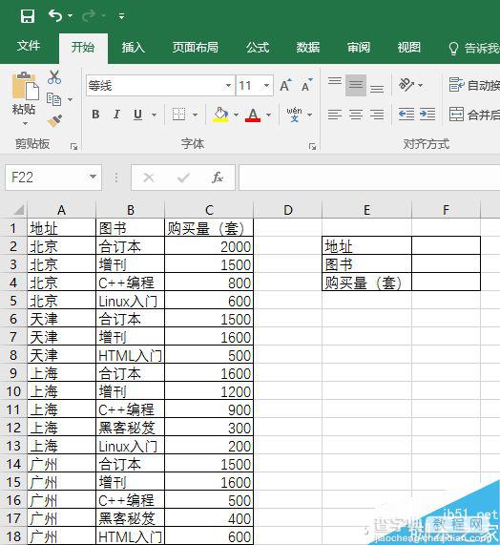Expand the Underline style arrow
This screenshot has width=500, height=545.
tap(154, 115)
